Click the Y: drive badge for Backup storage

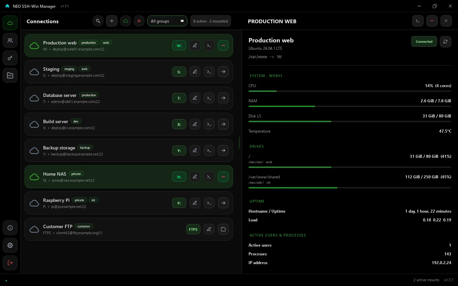click(179, 150)
